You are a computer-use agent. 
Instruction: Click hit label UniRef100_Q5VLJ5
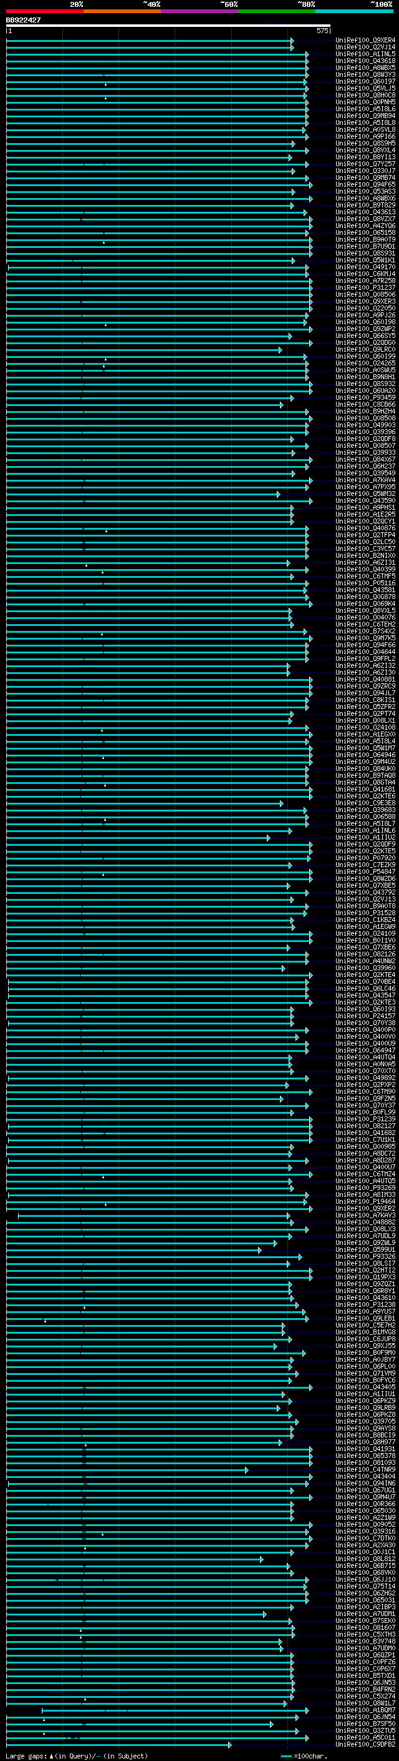pyautogui.click(x=365, y=88)
